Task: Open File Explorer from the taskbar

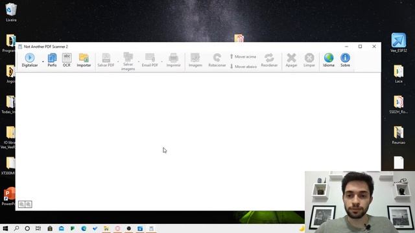Action: click(106, 228)
